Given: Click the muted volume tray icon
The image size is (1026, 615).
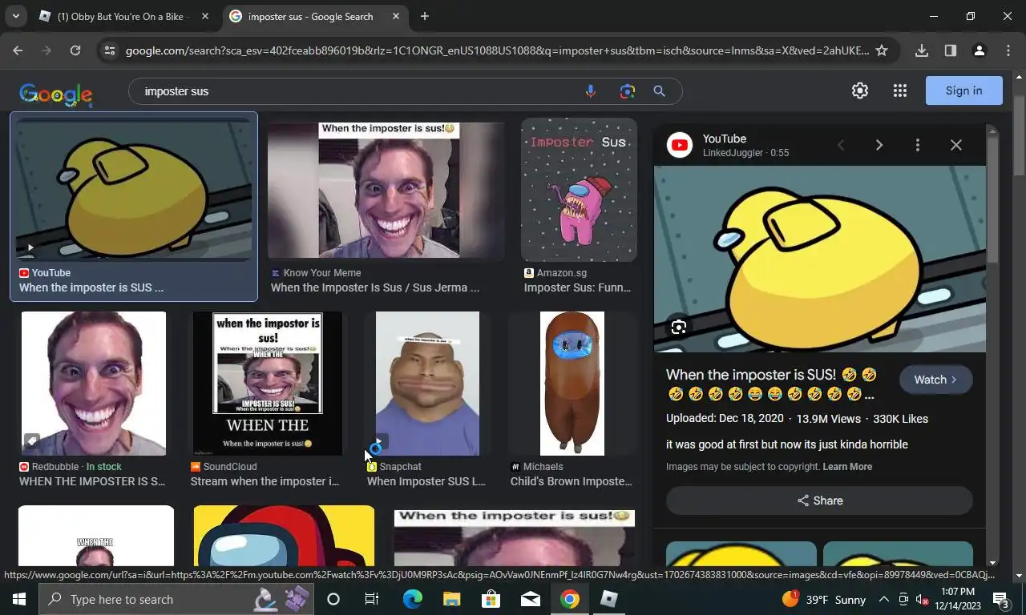Looking at the screenshot, I should [x=922, y=599].
